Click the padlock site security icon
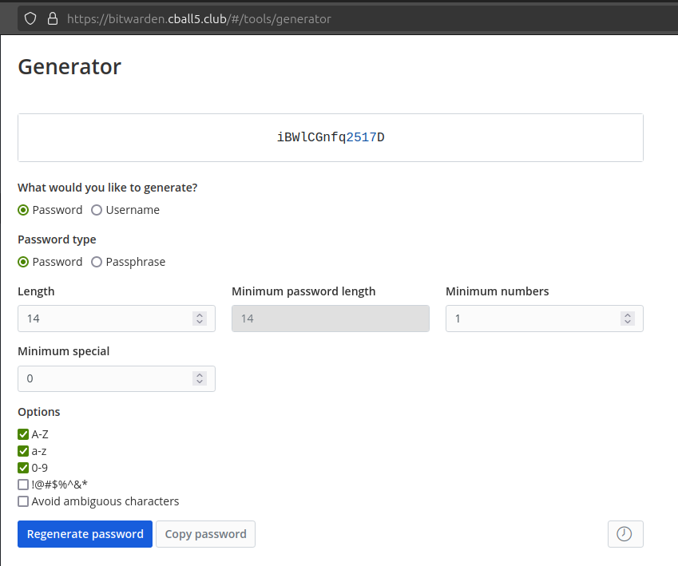 (53, 18)
